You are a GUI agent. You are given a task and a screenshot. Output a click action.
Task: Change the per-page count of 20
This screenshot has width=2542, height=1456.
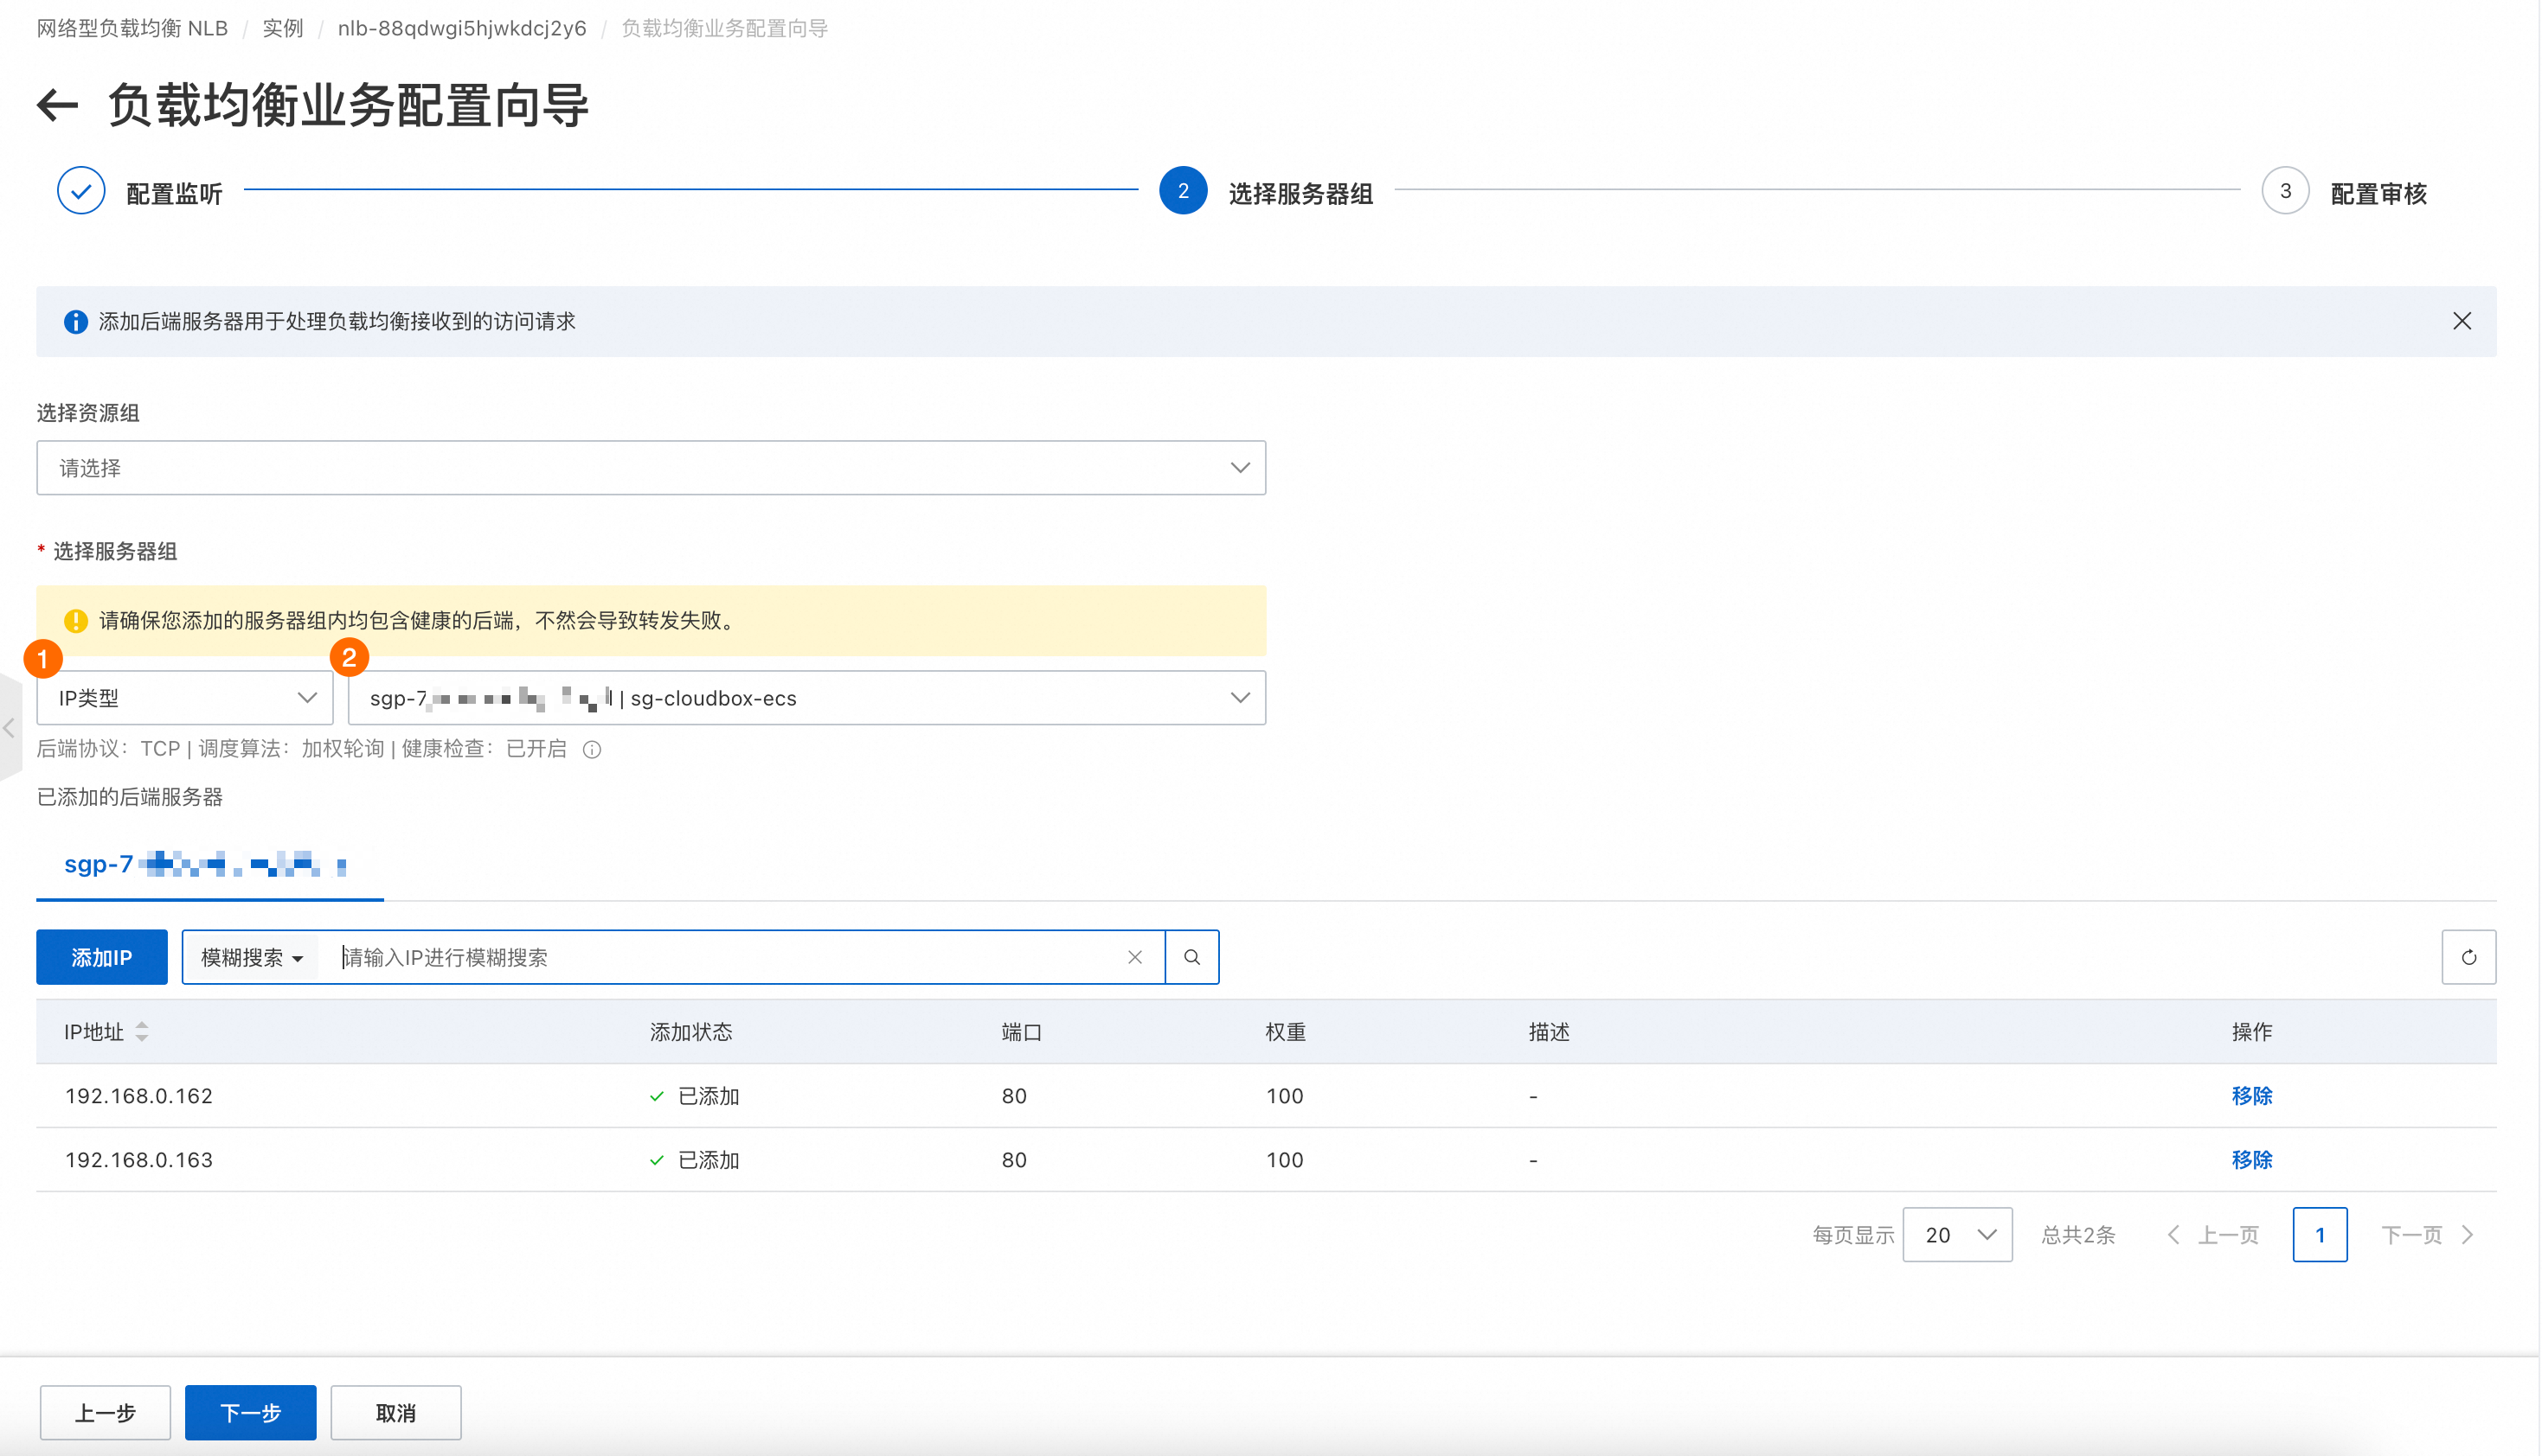1957,1234
